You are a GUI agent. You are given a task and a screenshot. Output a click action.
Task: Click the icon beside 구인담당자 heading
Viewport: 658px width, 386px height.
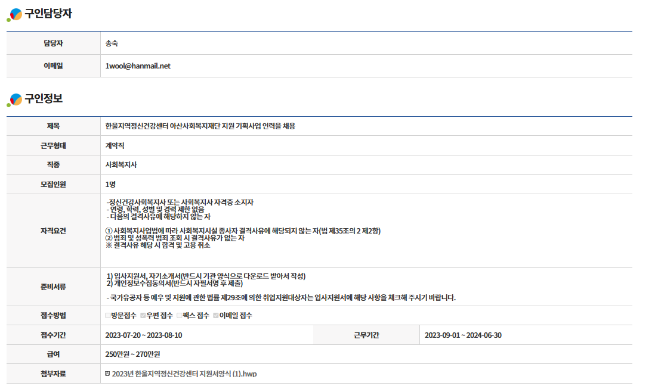pos(16,14)
